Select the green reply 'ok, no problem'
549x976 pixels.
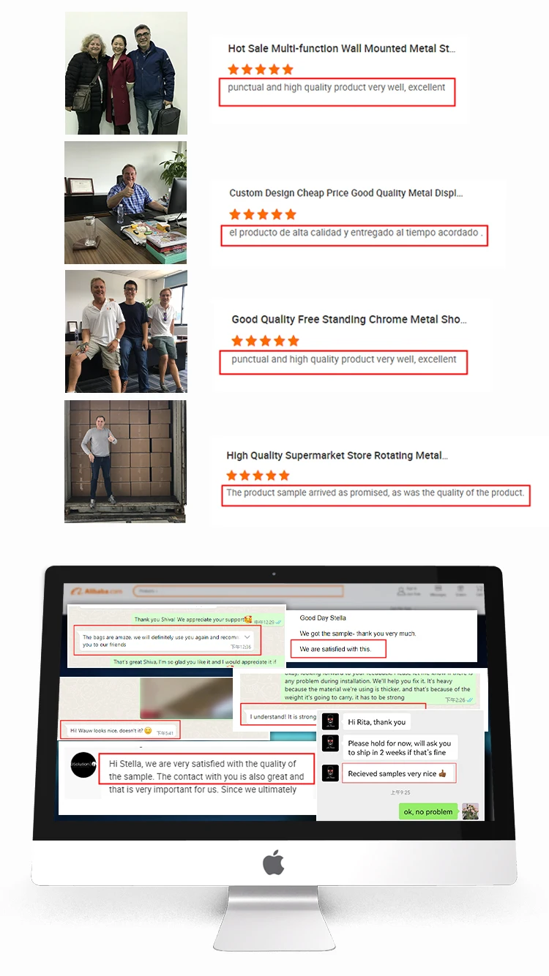coord(428,811)
